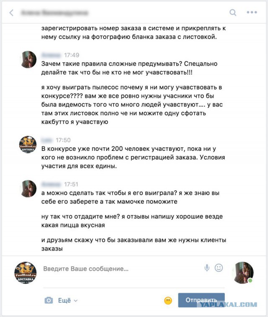
Task: Open search in conversation magnifier icon
Action: coord(233,13)
